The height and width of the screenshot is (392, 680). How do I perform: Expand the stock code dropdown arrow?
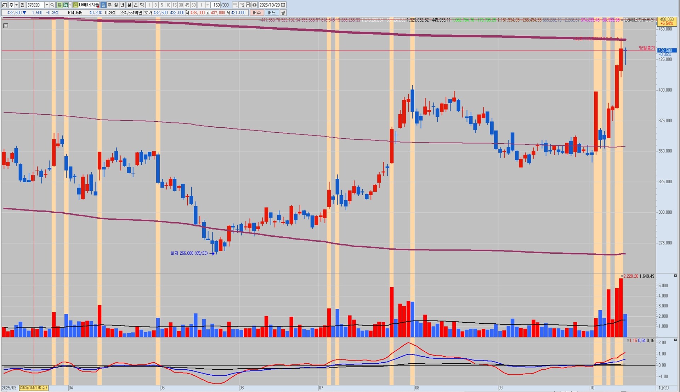[x=47, y=5]
